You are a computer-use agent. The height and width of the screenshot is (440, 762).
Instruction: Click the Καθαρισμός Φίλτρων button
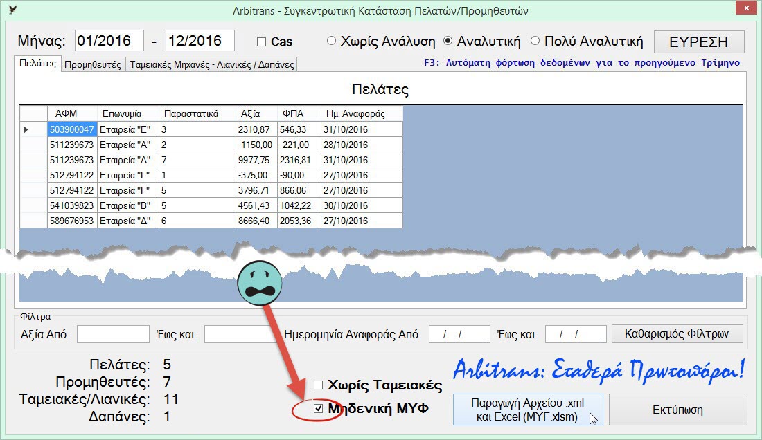(x=677, y=333)
